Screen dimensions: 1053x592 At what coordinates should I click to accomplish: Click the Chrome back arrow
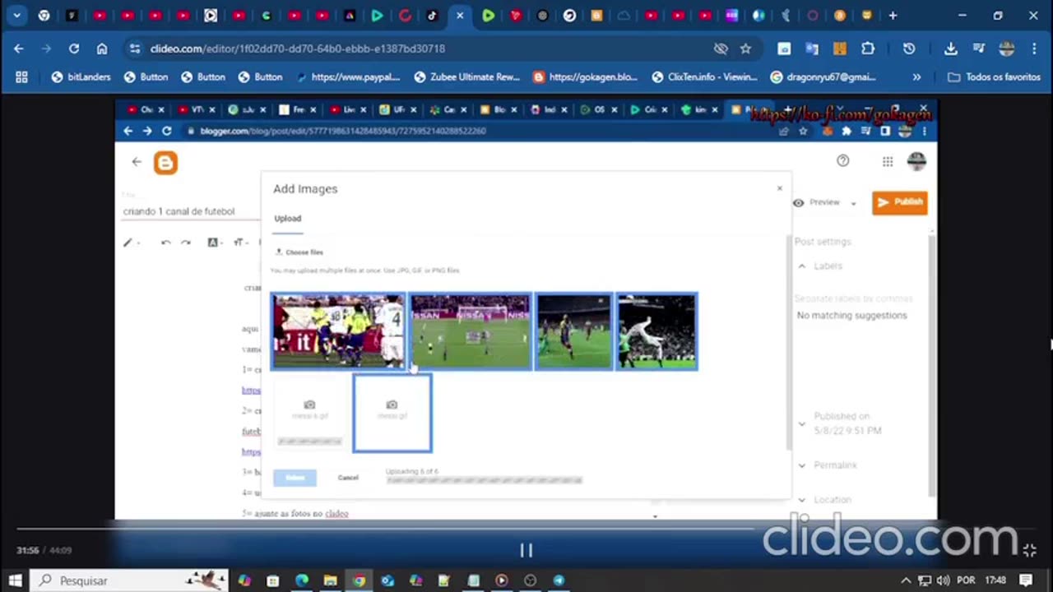tap(18, 49)
